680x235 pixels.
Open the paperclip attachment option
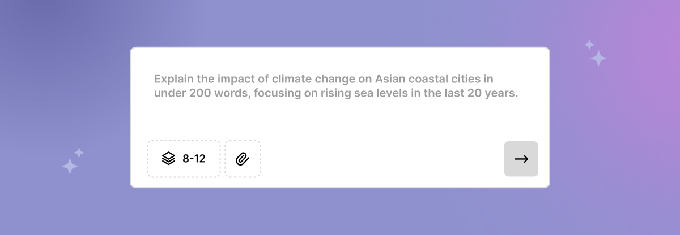pos(243,159)
